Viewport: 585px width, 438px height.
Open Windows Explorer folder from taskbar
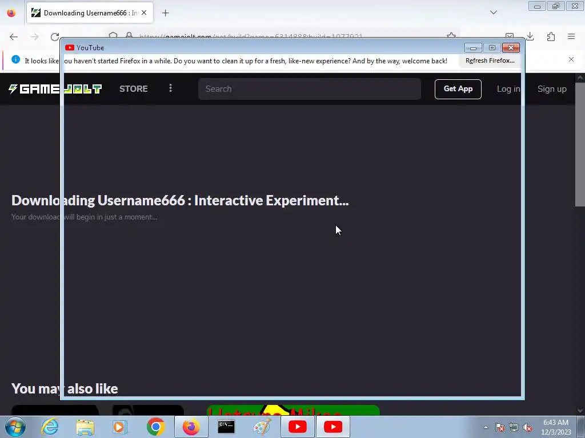pos(85,427)
